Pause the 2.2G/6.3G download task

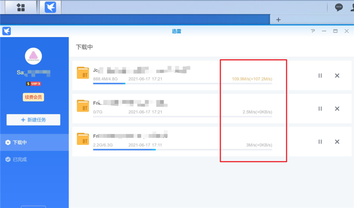point(320,142)
